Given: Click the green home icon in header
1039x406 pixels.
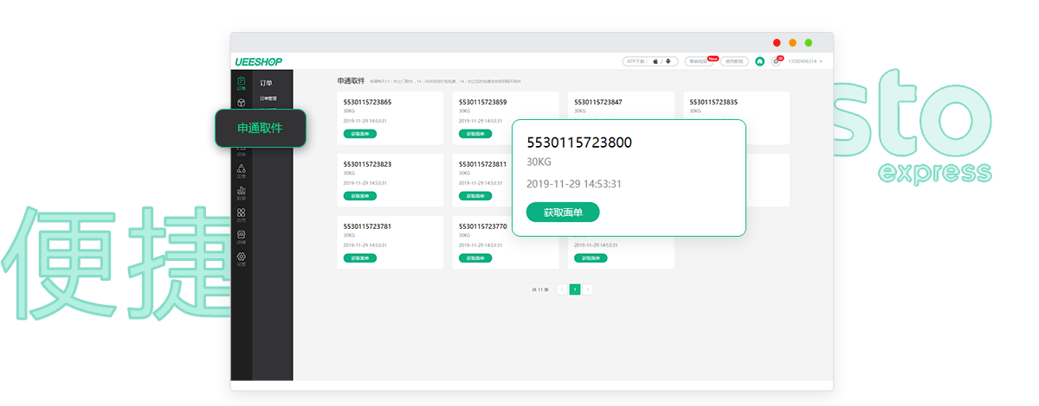Looking at the screenshot, I should [x=759, y=61].
